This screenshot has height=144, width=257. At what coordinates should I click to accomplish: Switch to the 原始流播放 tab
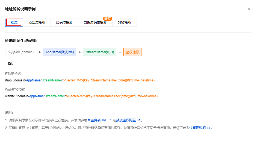pyautogui.click(x=37, y=23)
